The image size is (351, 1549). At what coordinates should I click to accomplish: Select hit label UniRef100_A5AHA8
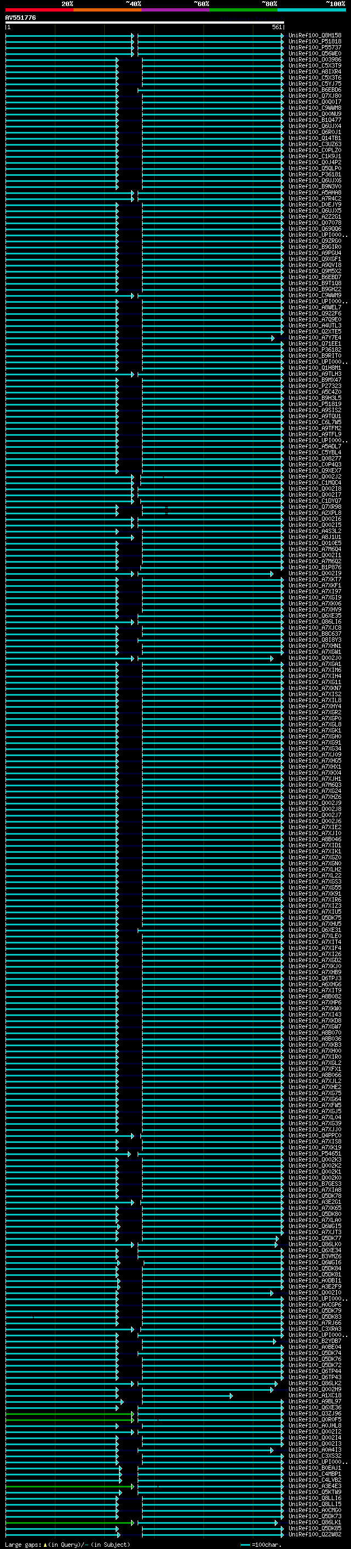tap(315, 192)
